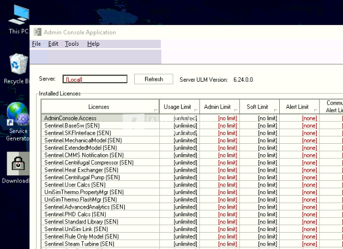Open the Edit menu

pyautogui.click(x=53, y=44)
